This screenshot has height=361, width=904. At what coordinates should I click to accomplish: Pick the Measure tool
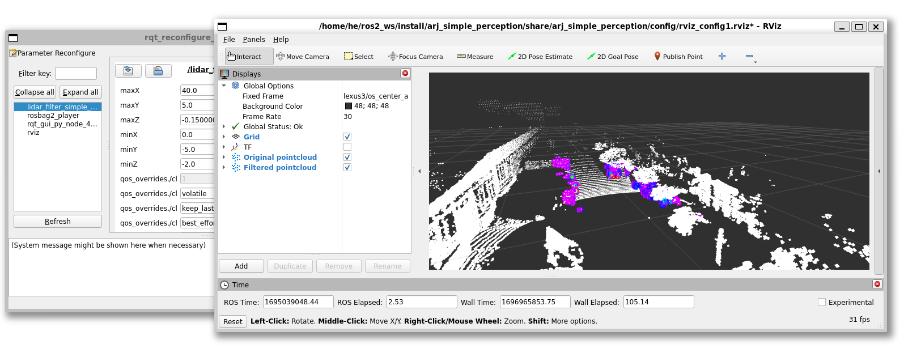(474, 57)
